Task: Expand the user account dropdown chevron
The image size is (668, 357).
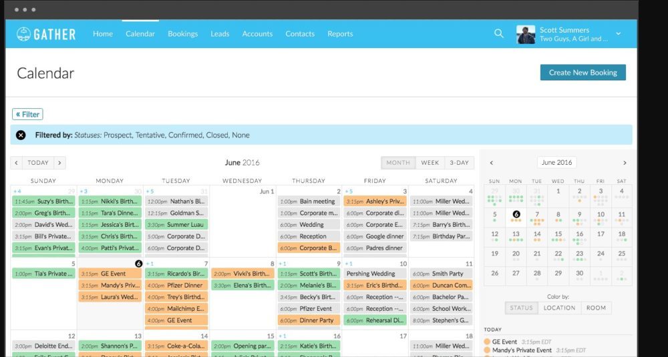Action: [618, 34]
